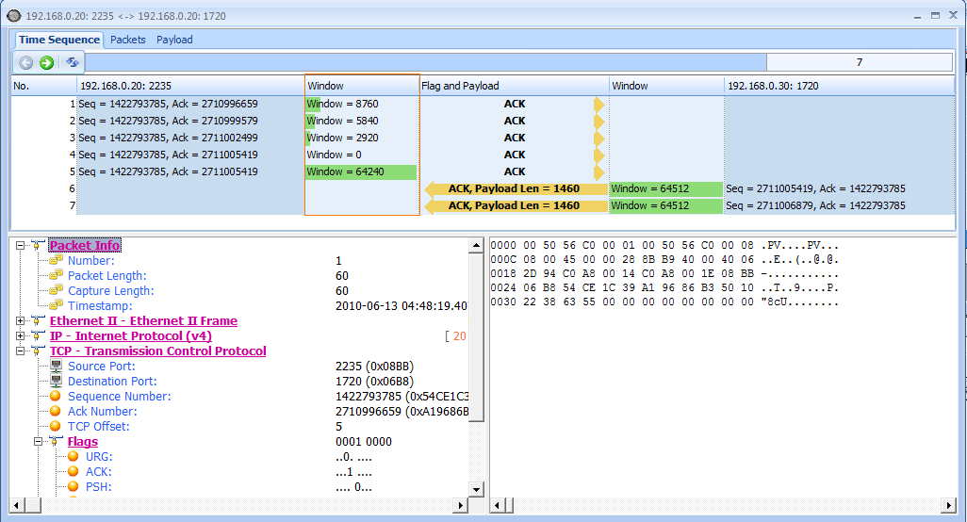Click the refresh arrows toolbar icon
The height and width of the screenshot is (522, 967).
coord(73,62)
